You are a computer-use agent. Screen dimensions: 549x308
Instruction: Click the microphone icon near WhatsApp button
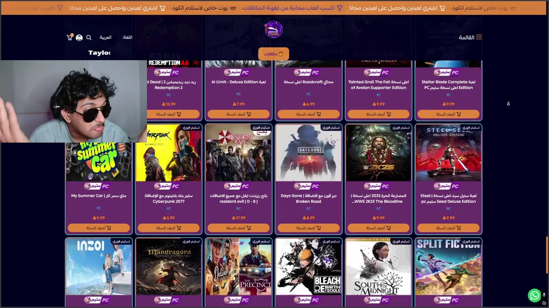pos(544,295)
